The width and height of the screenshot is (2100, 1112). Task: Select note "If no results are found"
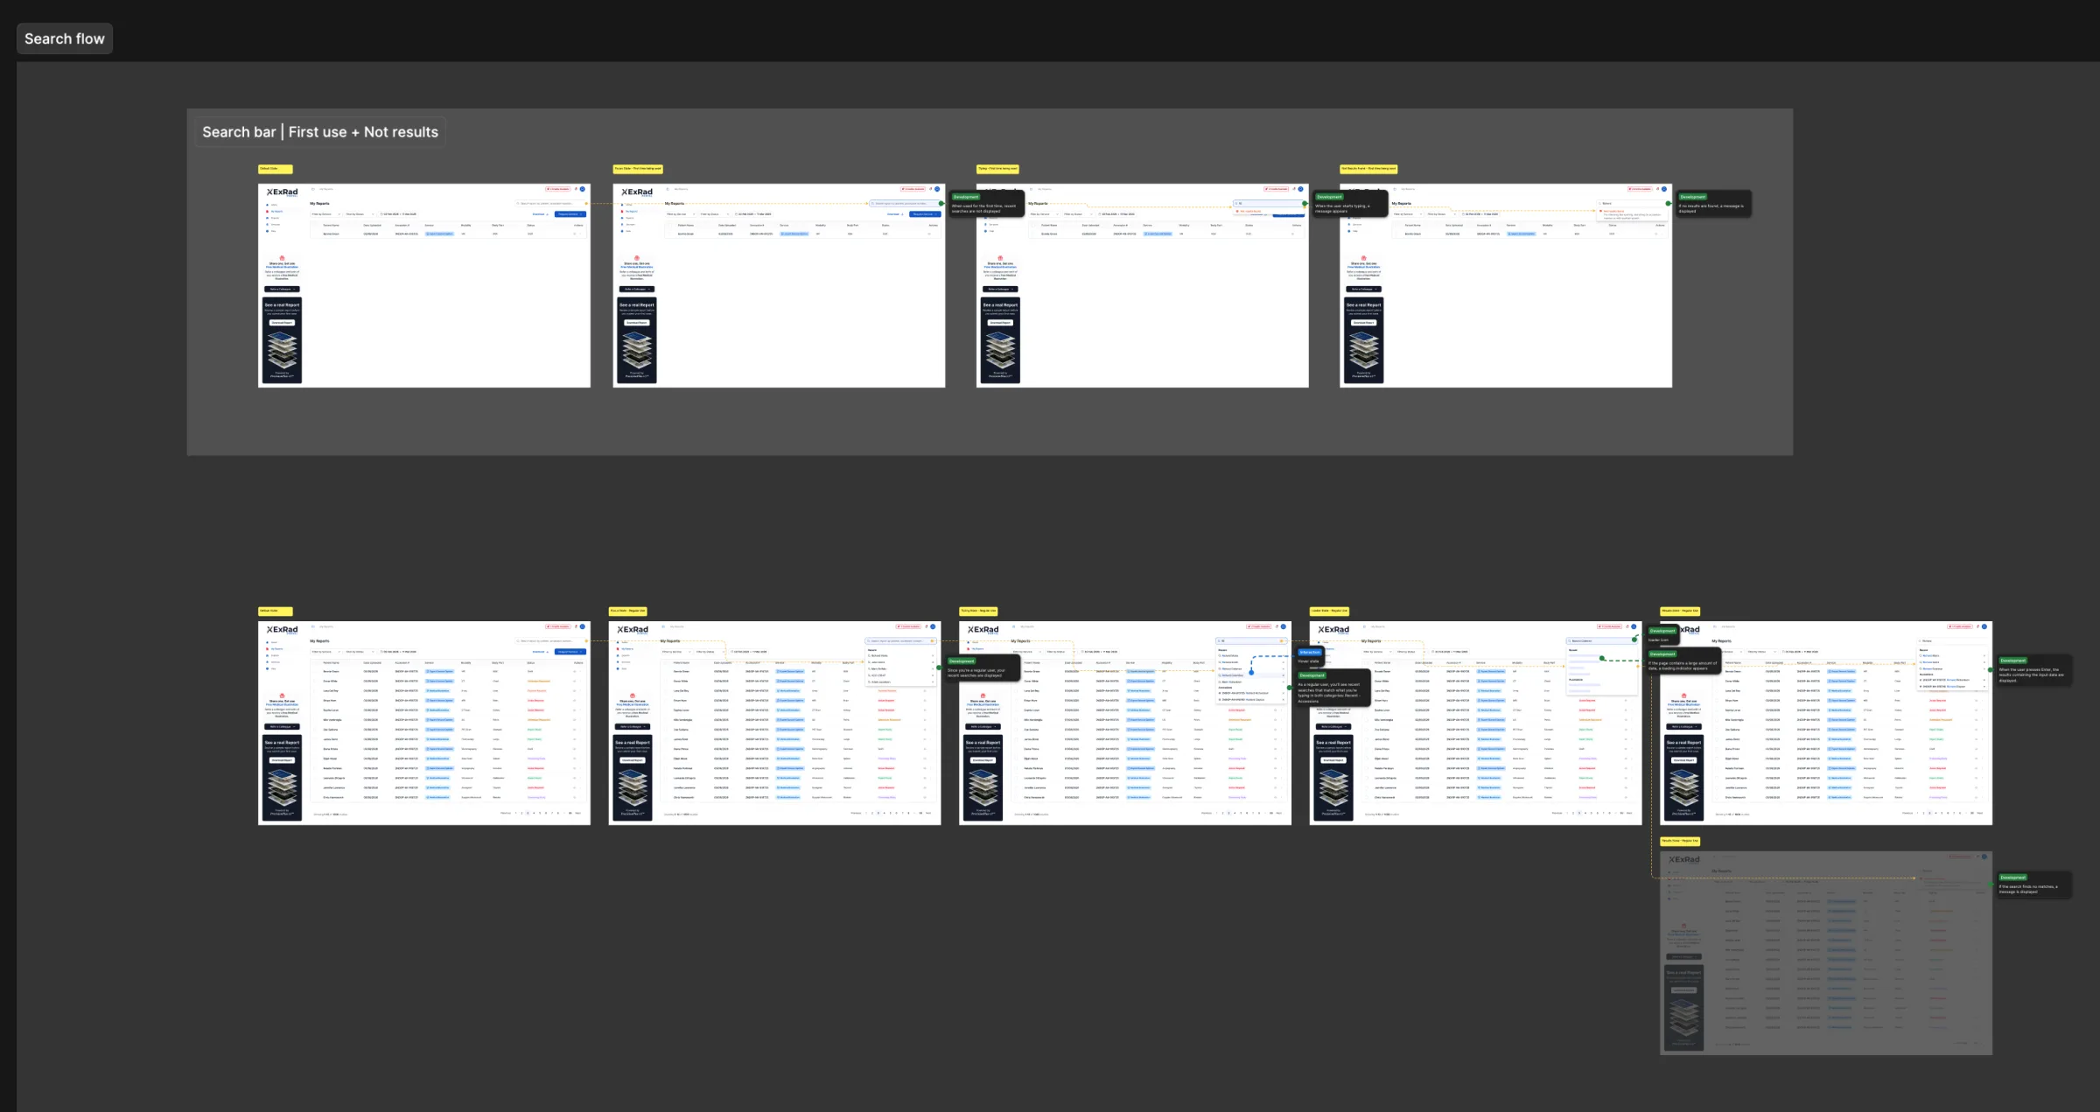tap(1714, 205)
